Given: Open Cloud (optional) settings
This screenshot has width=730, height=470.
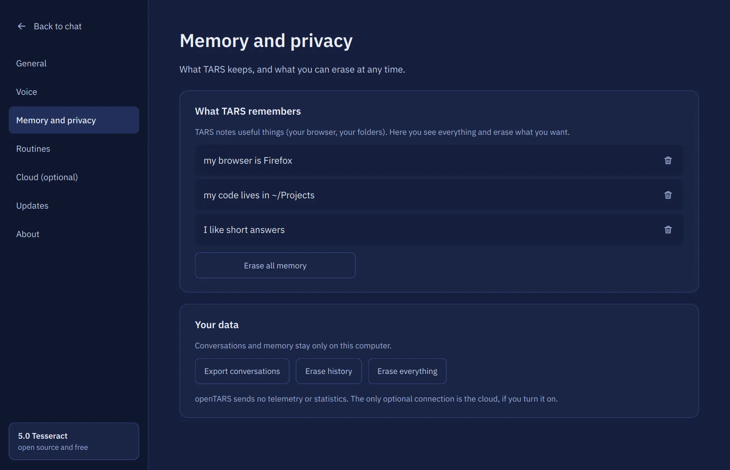Looking at the screenshot, I should click(x=74, y=177).
